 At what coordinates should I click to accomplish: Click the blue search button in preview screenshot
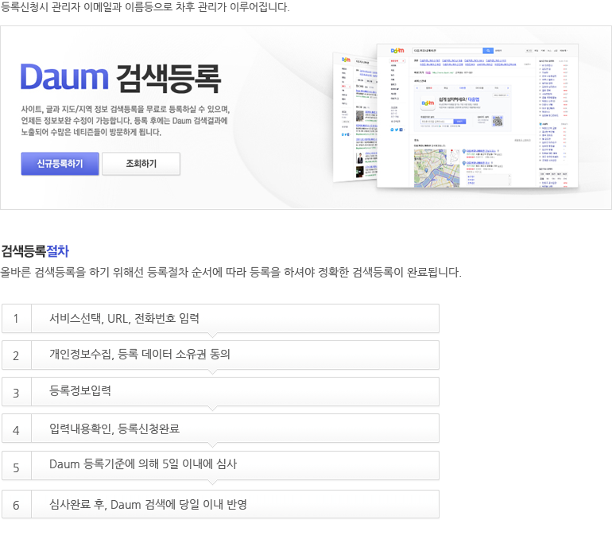pos(488,50)
